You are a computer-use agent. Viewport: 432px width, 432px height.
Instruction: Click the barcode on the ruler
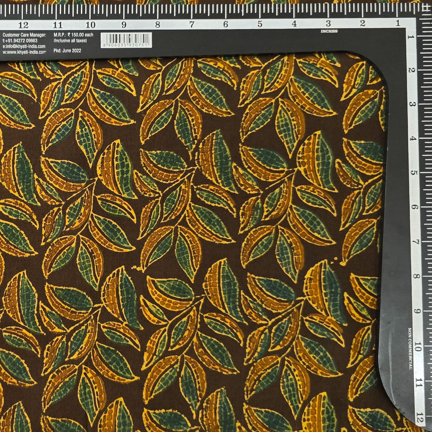tap(126, 38)
